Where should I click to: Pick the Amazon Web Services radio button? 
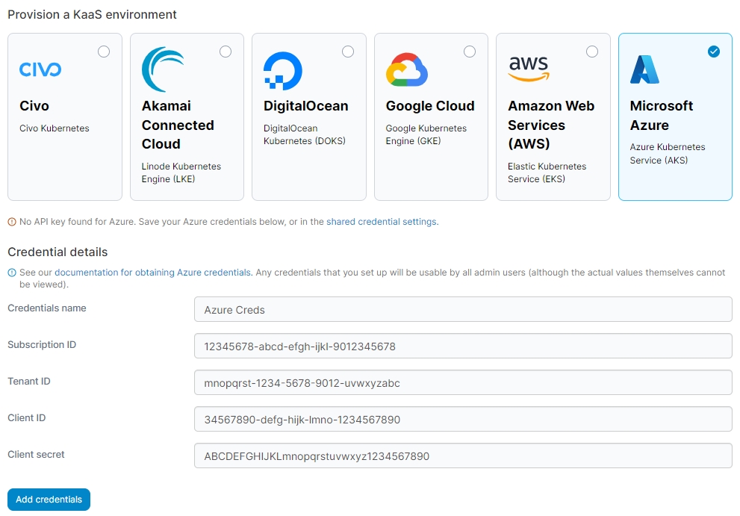click(x=592, y=52)
